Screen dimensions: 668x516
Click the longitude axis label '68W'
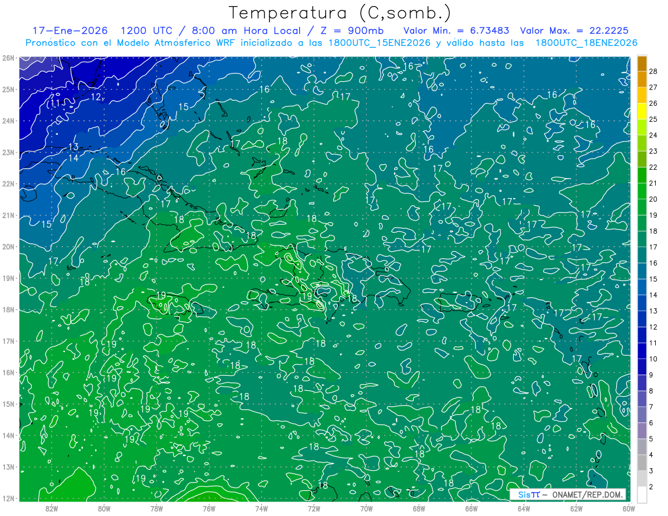click(419, 509)
